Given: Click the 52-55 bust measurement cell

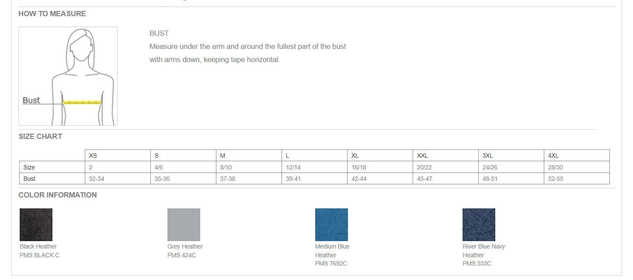Looking at the screenshot, I should point(577,179).
